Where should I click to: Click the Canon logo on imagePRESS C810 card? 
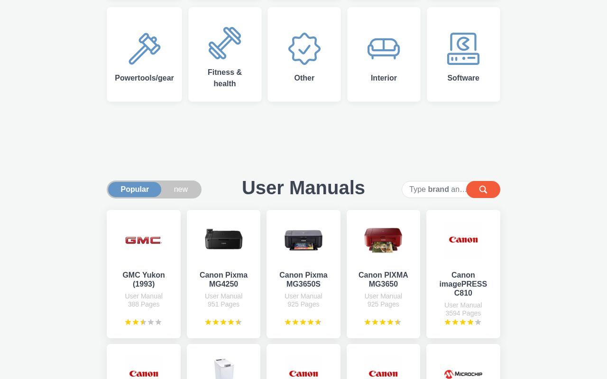tap(463, 240)
